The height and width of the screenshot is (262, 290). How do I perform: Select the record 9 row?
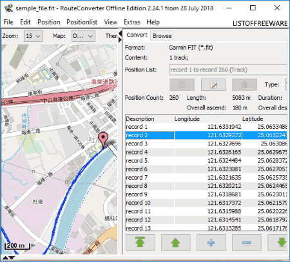click(x=206, y=194)
